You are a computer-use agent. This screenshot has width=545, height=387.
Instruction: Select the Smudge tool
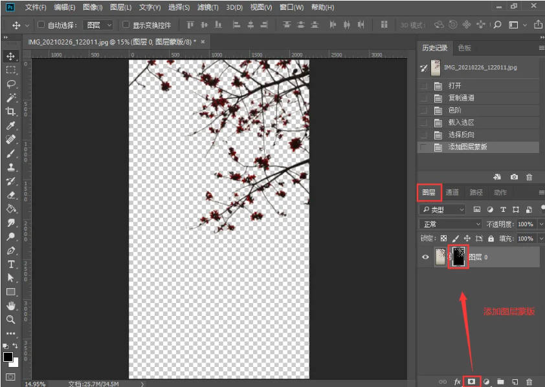click(11, 222)
